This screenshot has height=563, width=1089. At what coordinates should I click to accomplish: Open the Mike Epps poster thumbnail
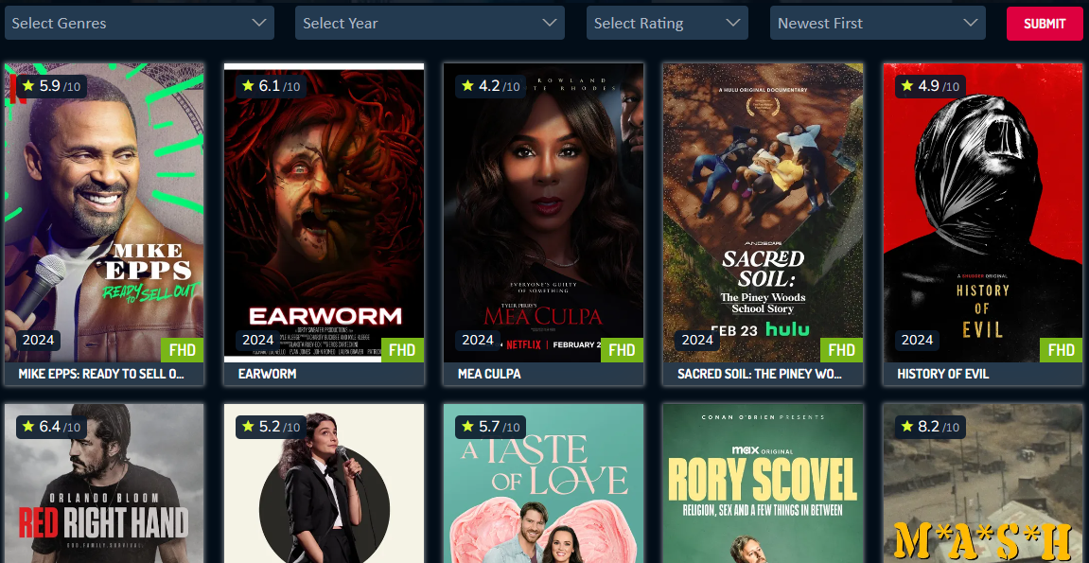click(x=104, y=213)
